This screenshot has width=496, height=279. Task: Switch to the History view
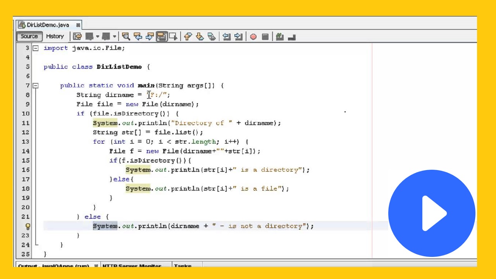pyautogui.click(x=55, y=36)
